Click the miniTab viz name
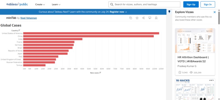 pyautogui.click(x=11, y=18)
